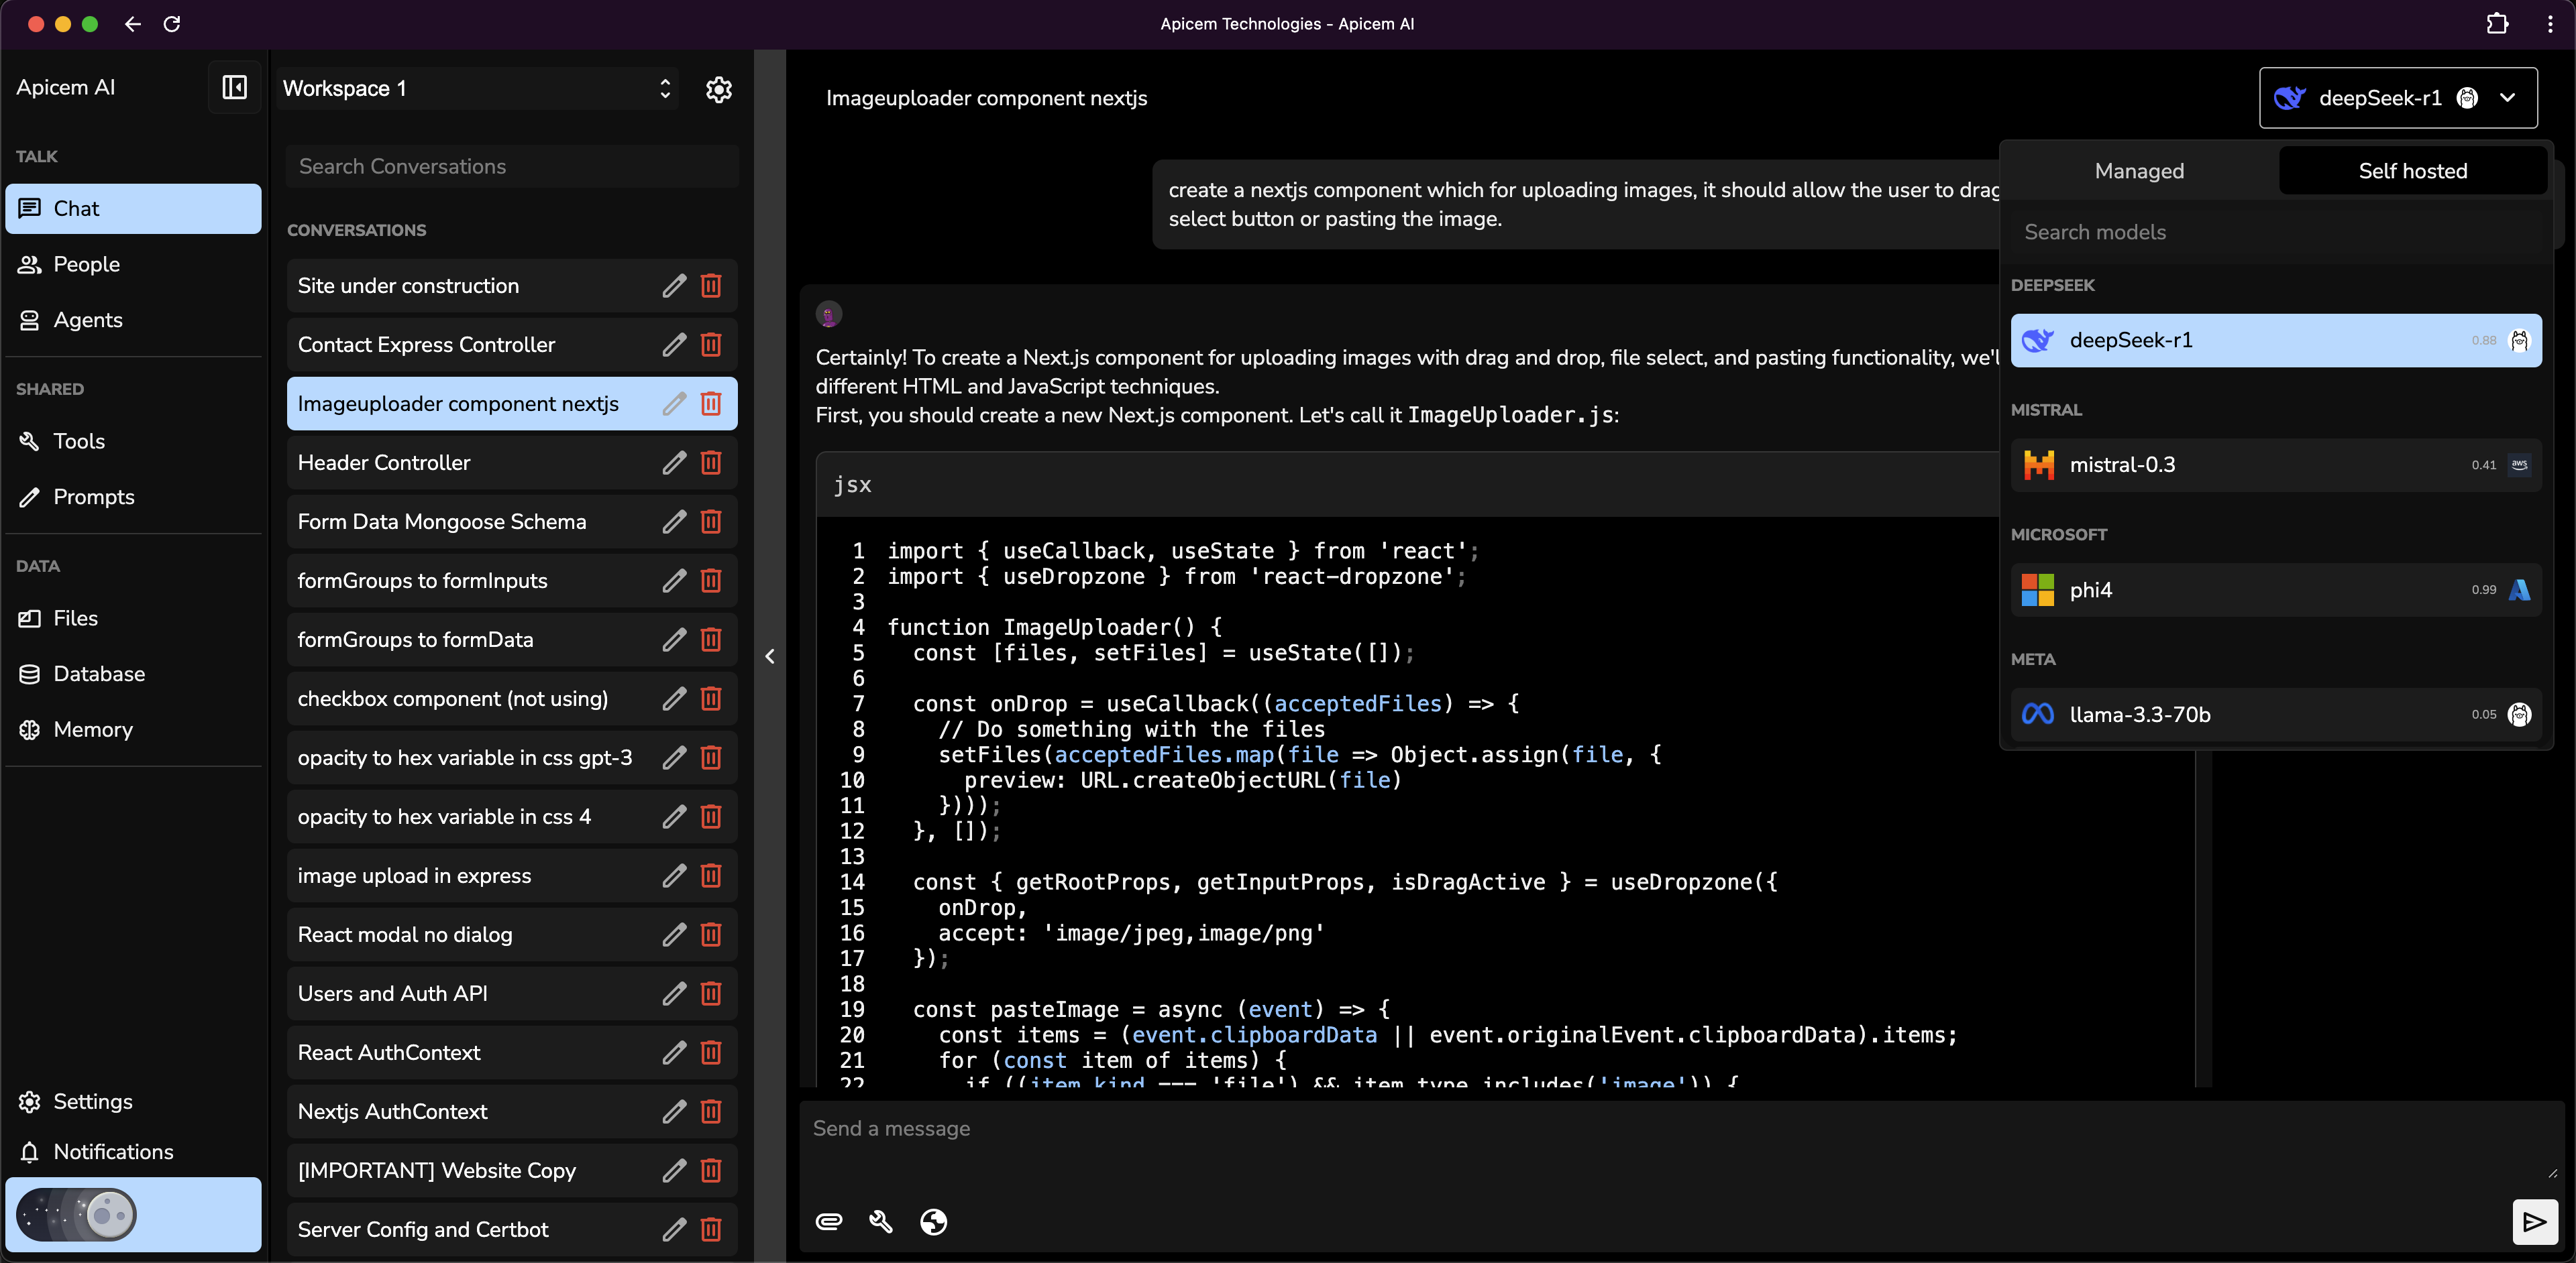
Task: Choose the phi4 model
Action: (x=2276, y=591)
